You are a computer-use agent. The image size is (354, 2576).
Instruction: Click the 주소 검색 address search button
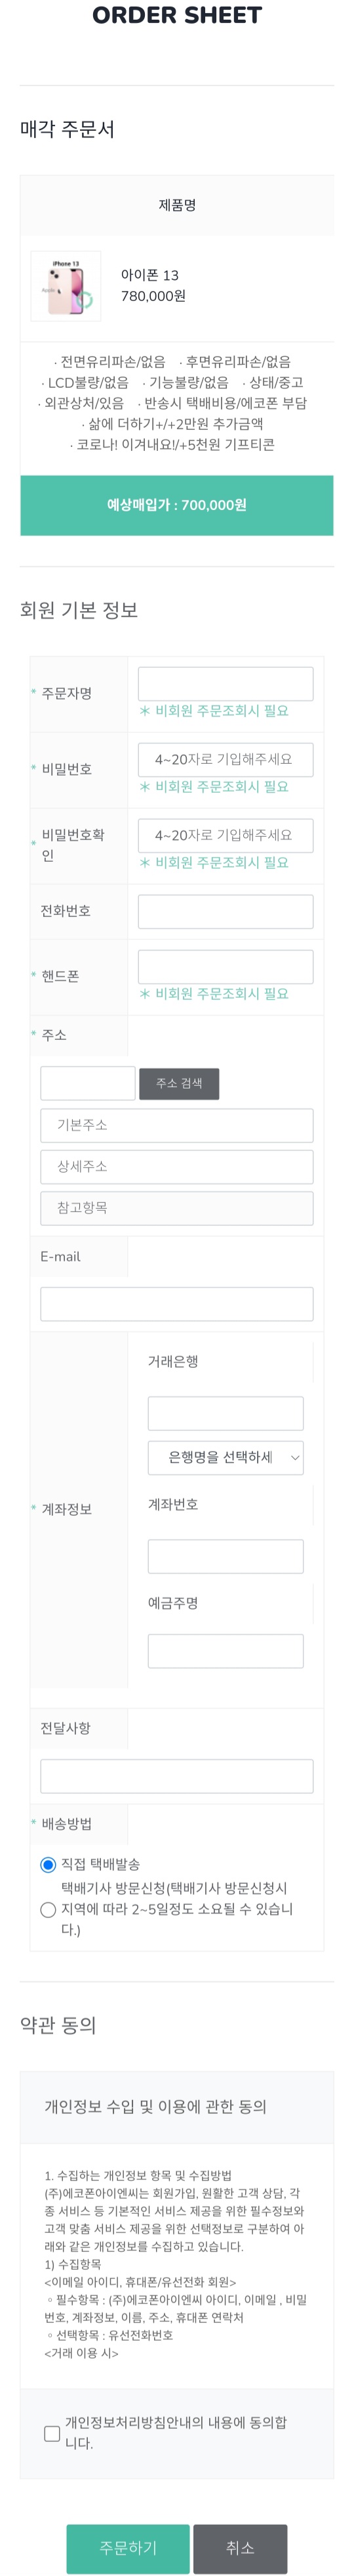(180, 1084)
